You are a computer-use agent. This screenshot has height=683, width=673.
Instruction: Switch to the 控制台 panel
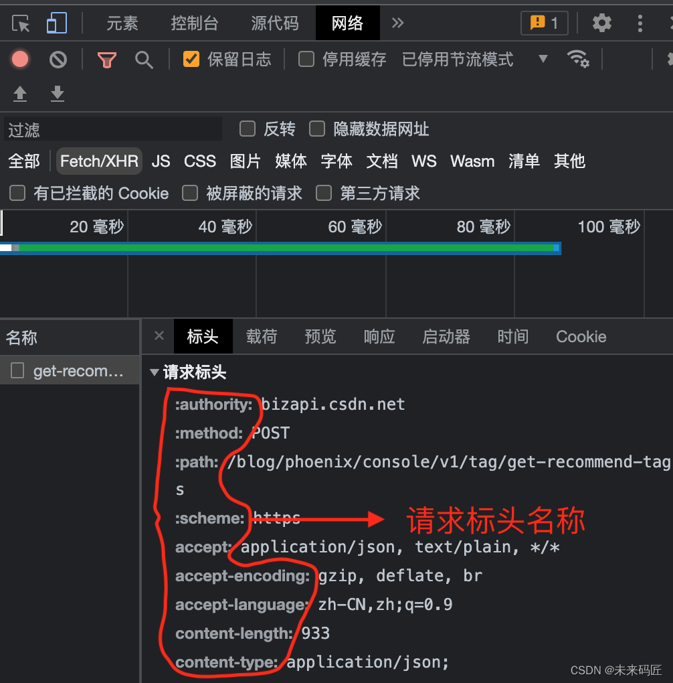(195, 22)
